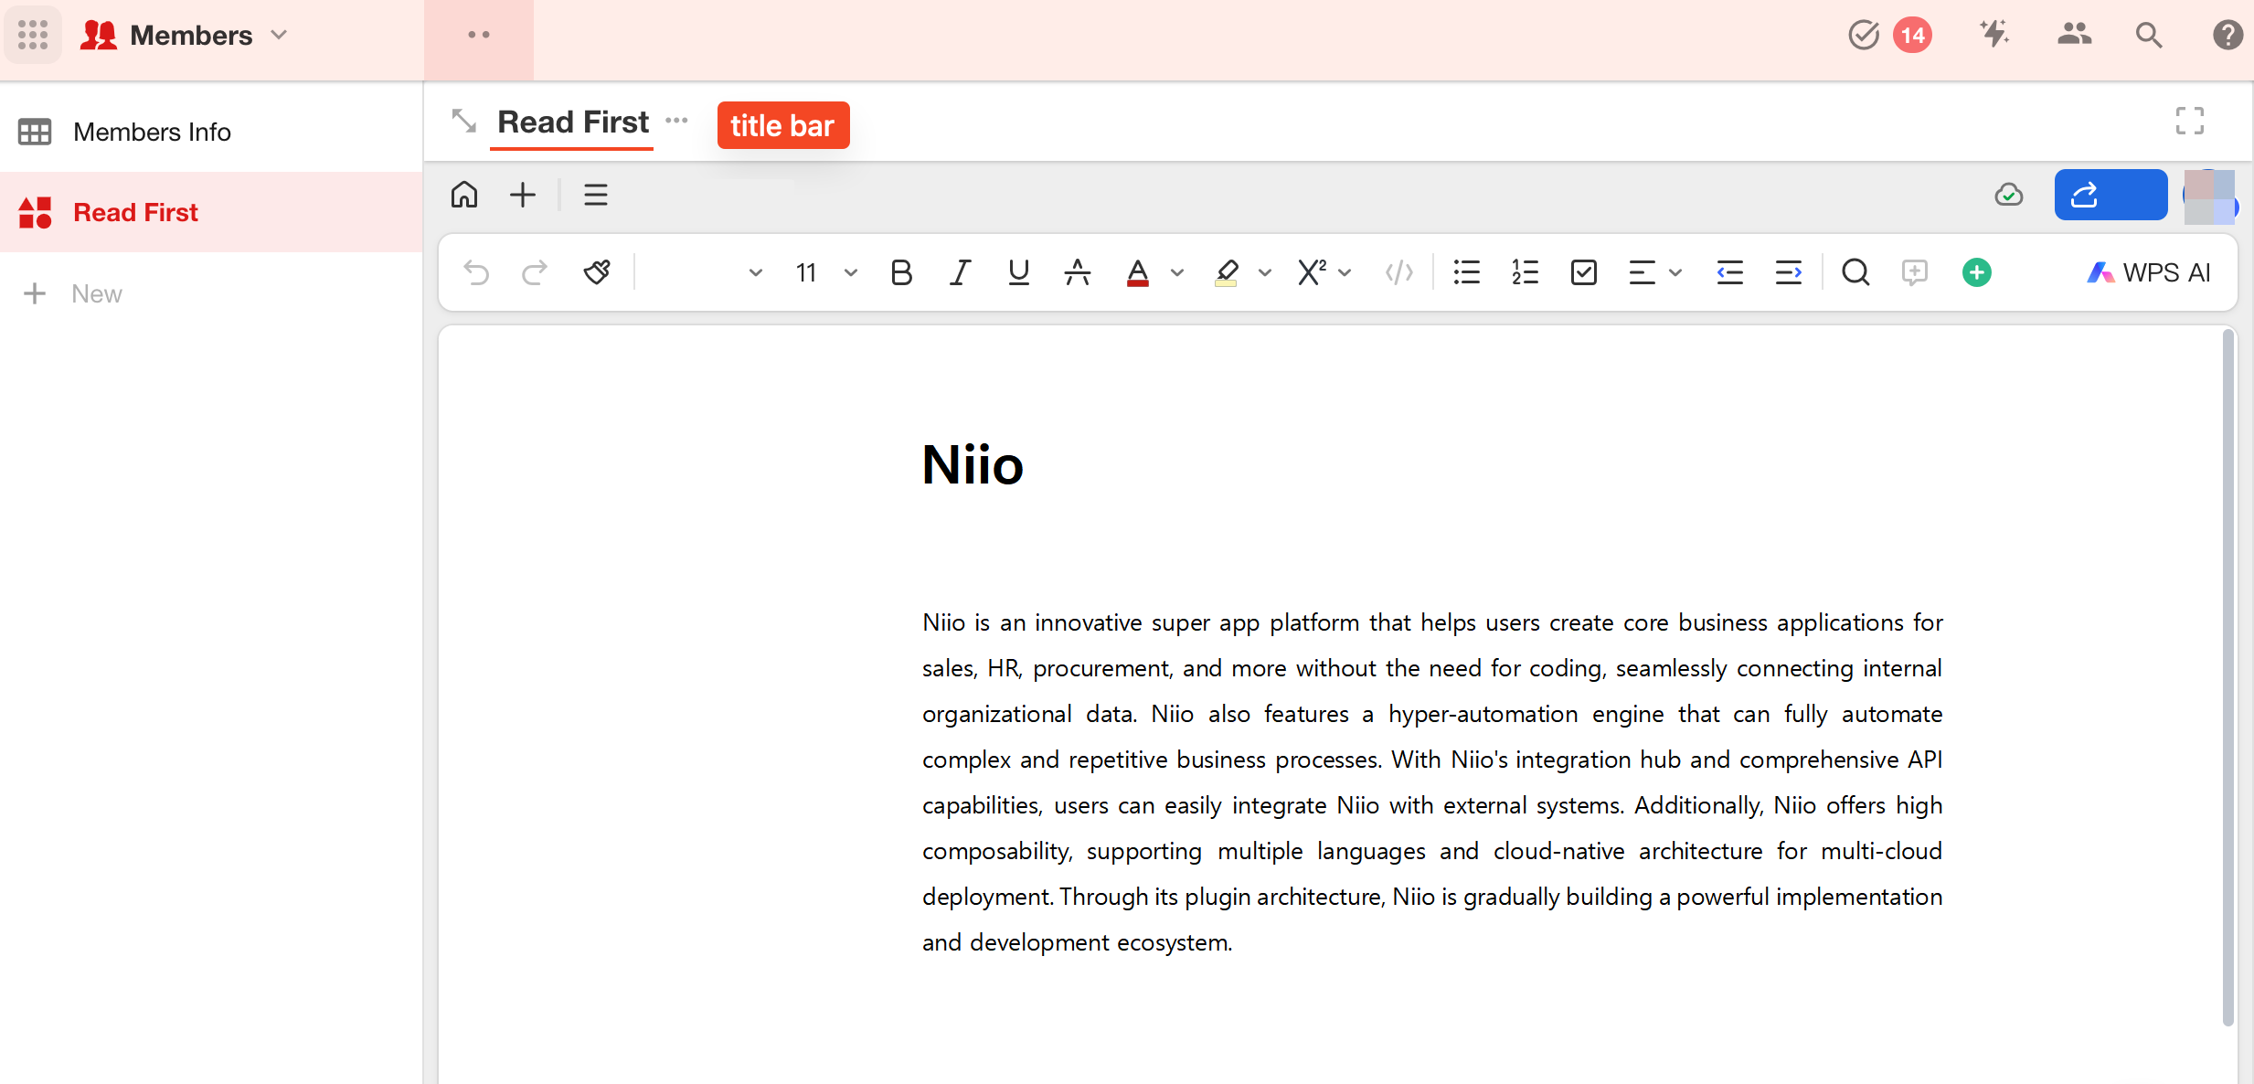The height and width of the screenshot is (1084, 2254).
Task: Check cloud sync status icon
Action: [x=2009, y=195]
